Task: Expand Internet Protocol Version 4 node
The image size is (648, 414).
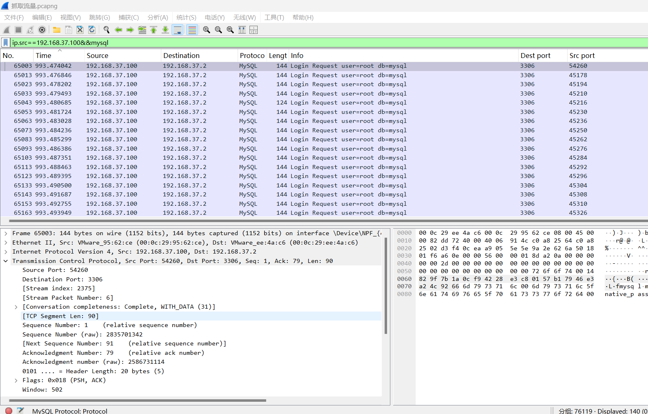Action: (6, 252)
